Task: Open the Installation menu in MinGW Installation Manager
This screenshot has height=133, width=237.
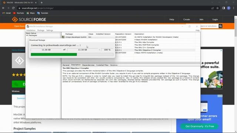Action: coord(31,30)
